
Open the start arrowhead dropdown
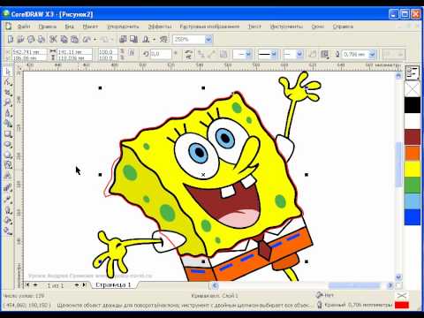click(248, 54)
